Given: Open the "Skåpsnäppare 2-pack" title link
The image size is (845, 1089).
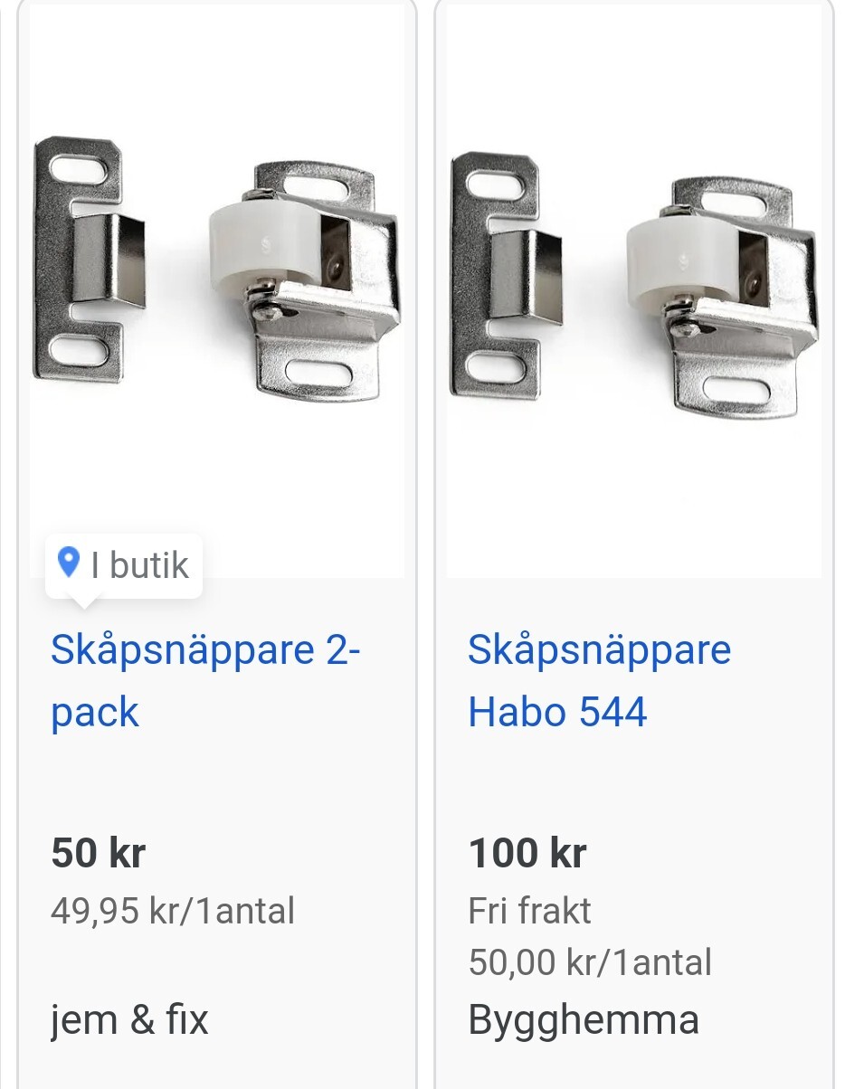Looking at the screenshot, I should tap(206, 681).
